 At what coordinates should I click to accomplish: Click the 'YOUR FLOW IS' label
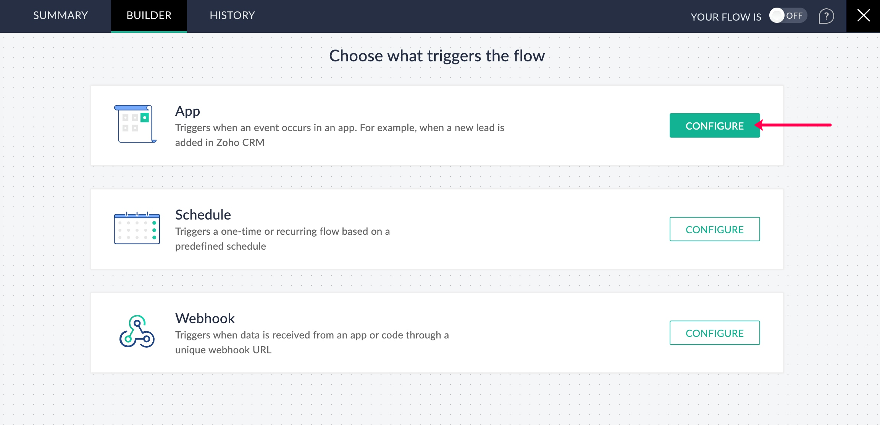(726, 17)
